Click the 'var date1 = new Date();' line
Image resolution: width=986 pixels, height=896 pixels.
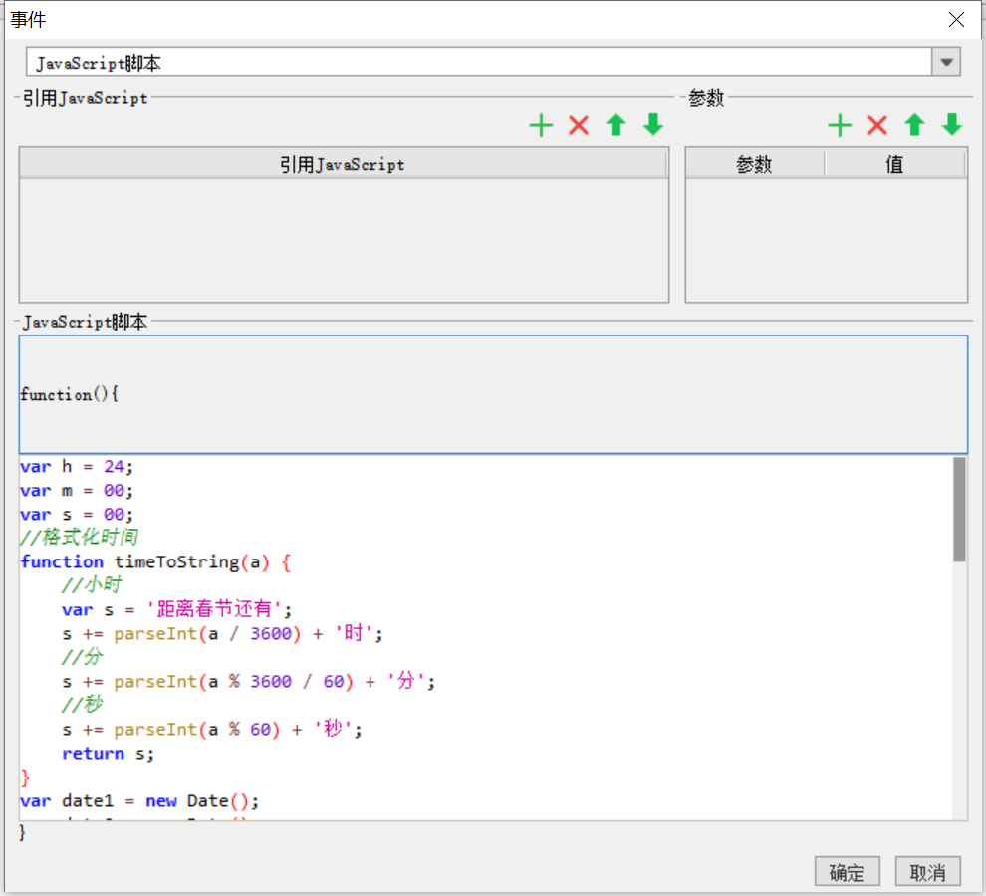point(139,801)
